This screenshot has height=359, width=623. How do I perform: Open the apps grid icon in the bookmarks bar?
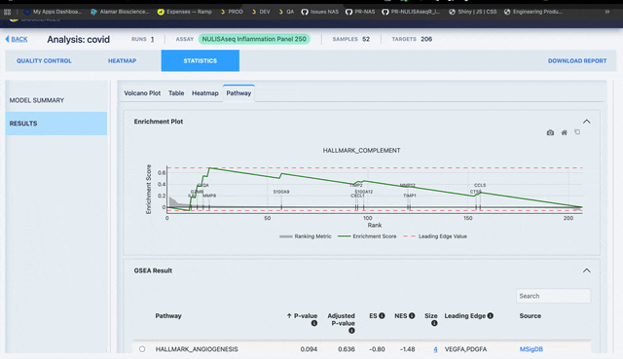click(x=7, y=12)
